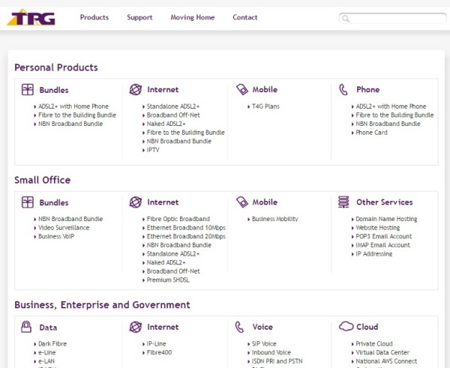Open e-LAN link
This screenshot has width=450, height=368.
pyautogui.click(x=46, y=361)
